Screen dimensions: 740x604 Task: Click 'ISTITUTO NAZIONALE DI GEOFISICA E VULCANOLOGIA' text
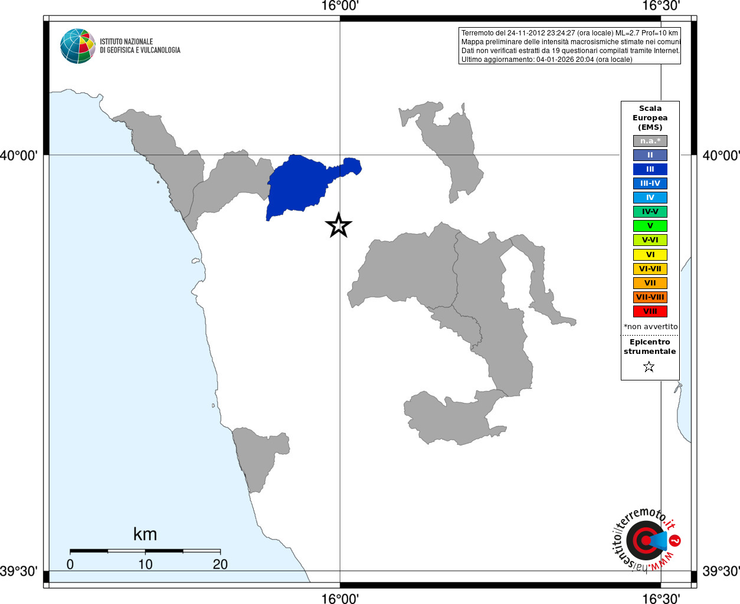(140, 46)
